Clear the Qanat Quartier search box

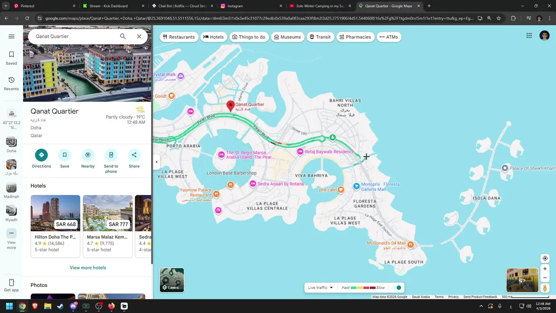[139, 37]
